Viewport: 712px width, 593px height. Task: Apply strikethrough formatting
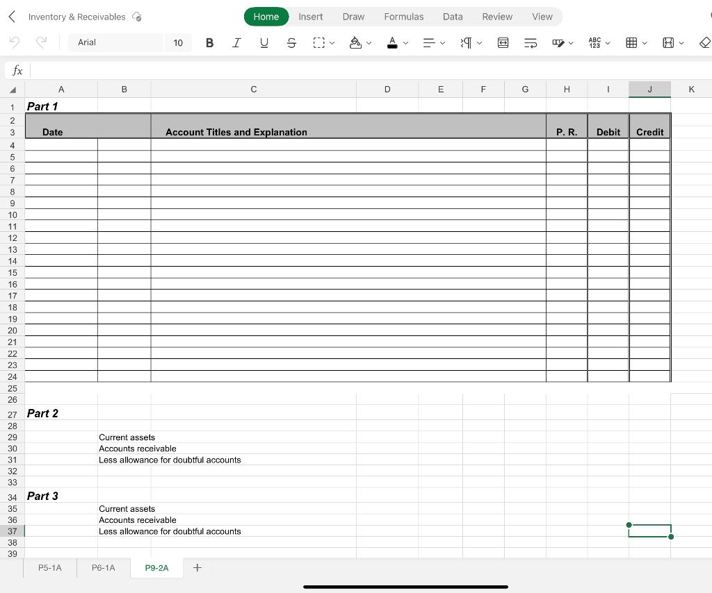coord(291,42)
